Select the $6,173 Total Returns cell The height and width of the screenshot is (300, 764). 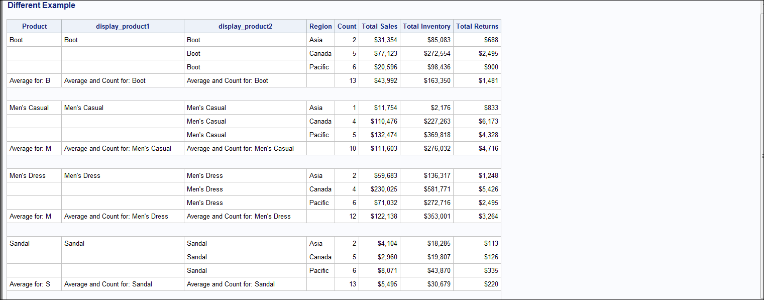tap(488, 122)
